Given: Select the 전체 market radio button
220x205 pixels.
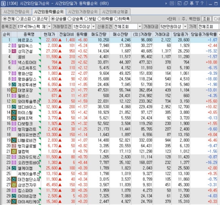Looking at the screenshot, I should pos(5,19).
